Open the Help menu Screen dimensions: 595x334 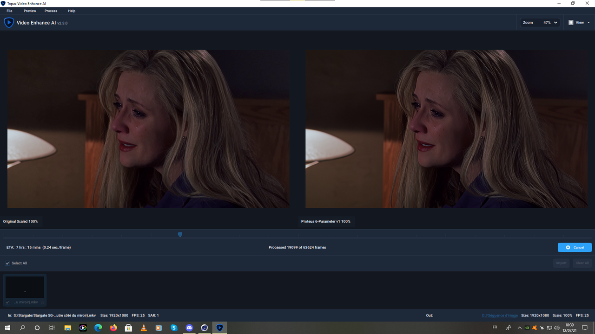[x=72, y=11]
